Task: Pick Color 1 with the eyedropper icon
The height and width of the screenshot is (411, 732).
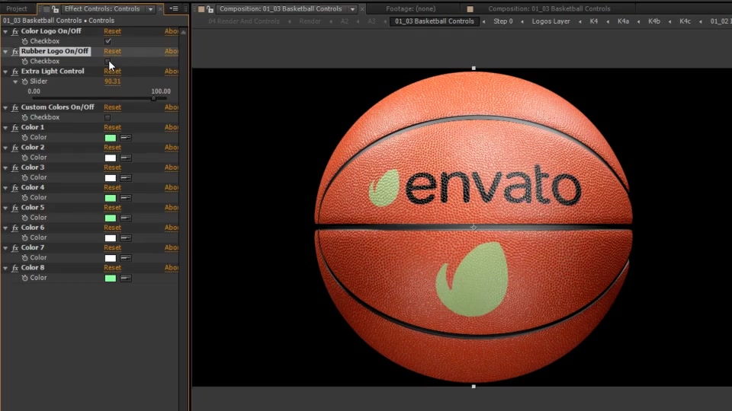Action: click(126, 138)
